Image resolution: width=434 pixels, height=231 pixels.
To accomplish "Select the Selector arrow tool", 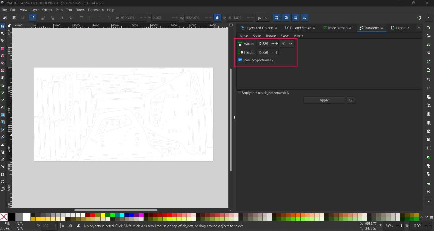I will tap(3, 26).
